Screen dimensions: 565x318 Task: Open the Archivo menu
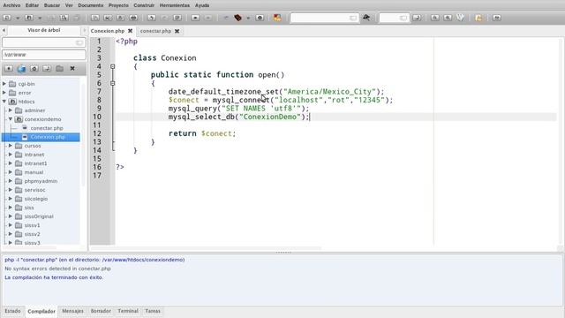tap(11, 5)
